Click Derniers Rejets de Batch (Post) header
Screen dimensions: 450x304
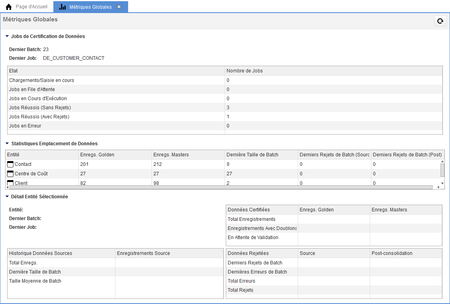pos(408,155)
